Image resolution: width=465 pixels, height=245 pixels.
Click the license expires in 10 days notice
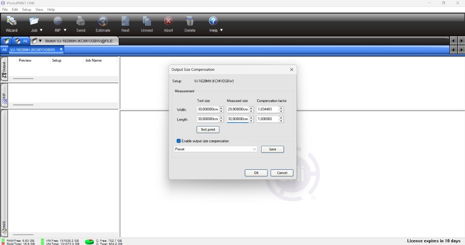(434, 241)
